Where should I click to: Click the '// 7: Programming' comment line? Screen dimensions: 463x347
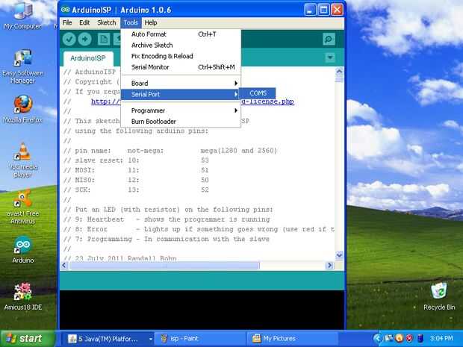coord(167,239)
